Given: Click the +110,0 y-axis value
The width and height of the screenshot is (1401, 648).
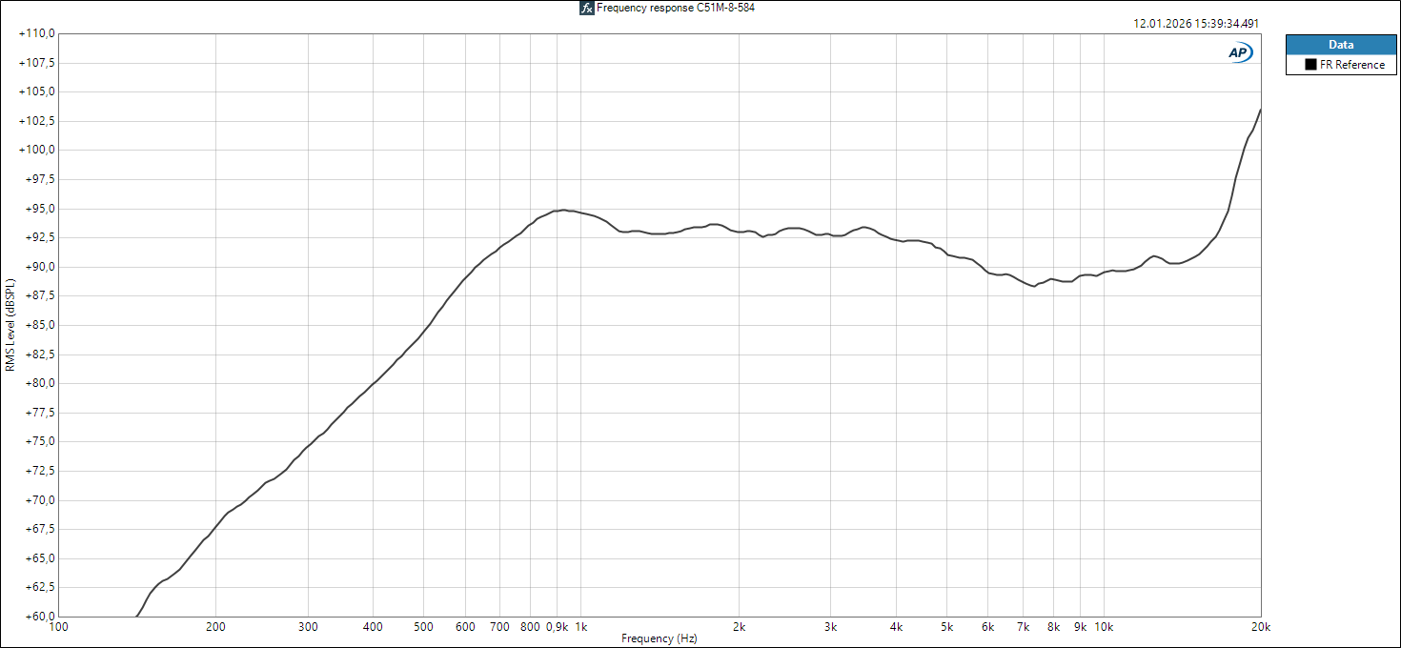Looking at the screenshot, I should click(37, 33).
